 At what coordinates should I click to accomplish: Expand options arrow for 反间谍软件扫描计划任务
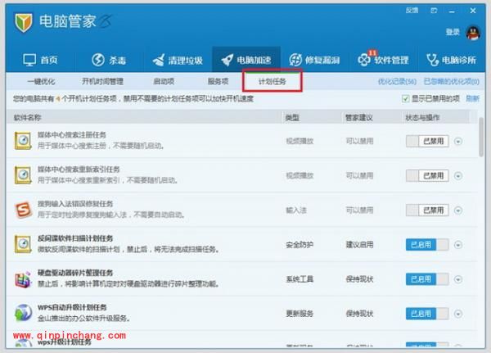(x=458, y=245)
